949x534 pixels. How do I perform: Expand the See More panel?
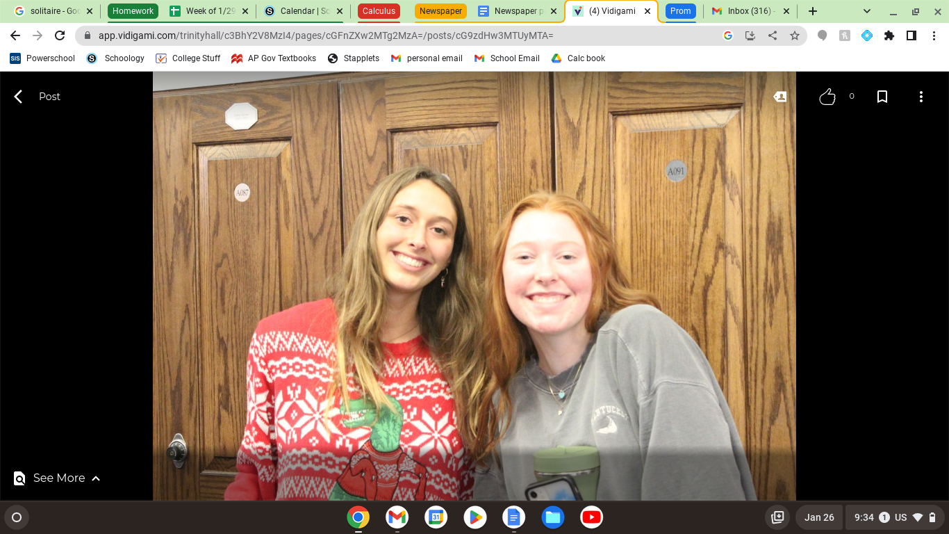(58, 478)
